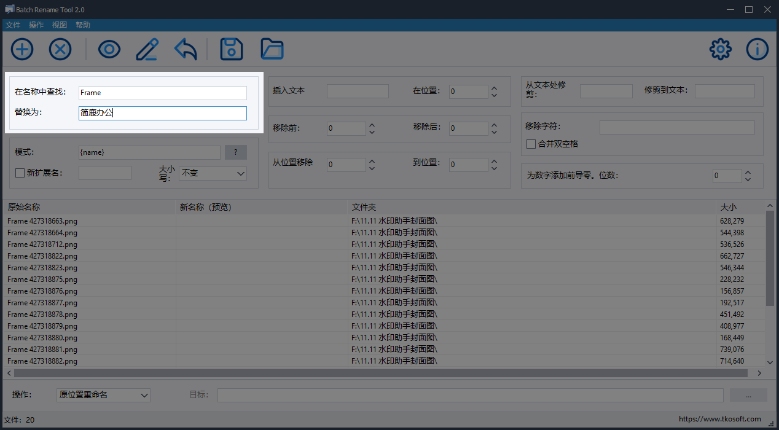This screenshot has width=779, height=430.
Task: Toggle the 合并双空格 checkbox
Action: tap(531, 144)
